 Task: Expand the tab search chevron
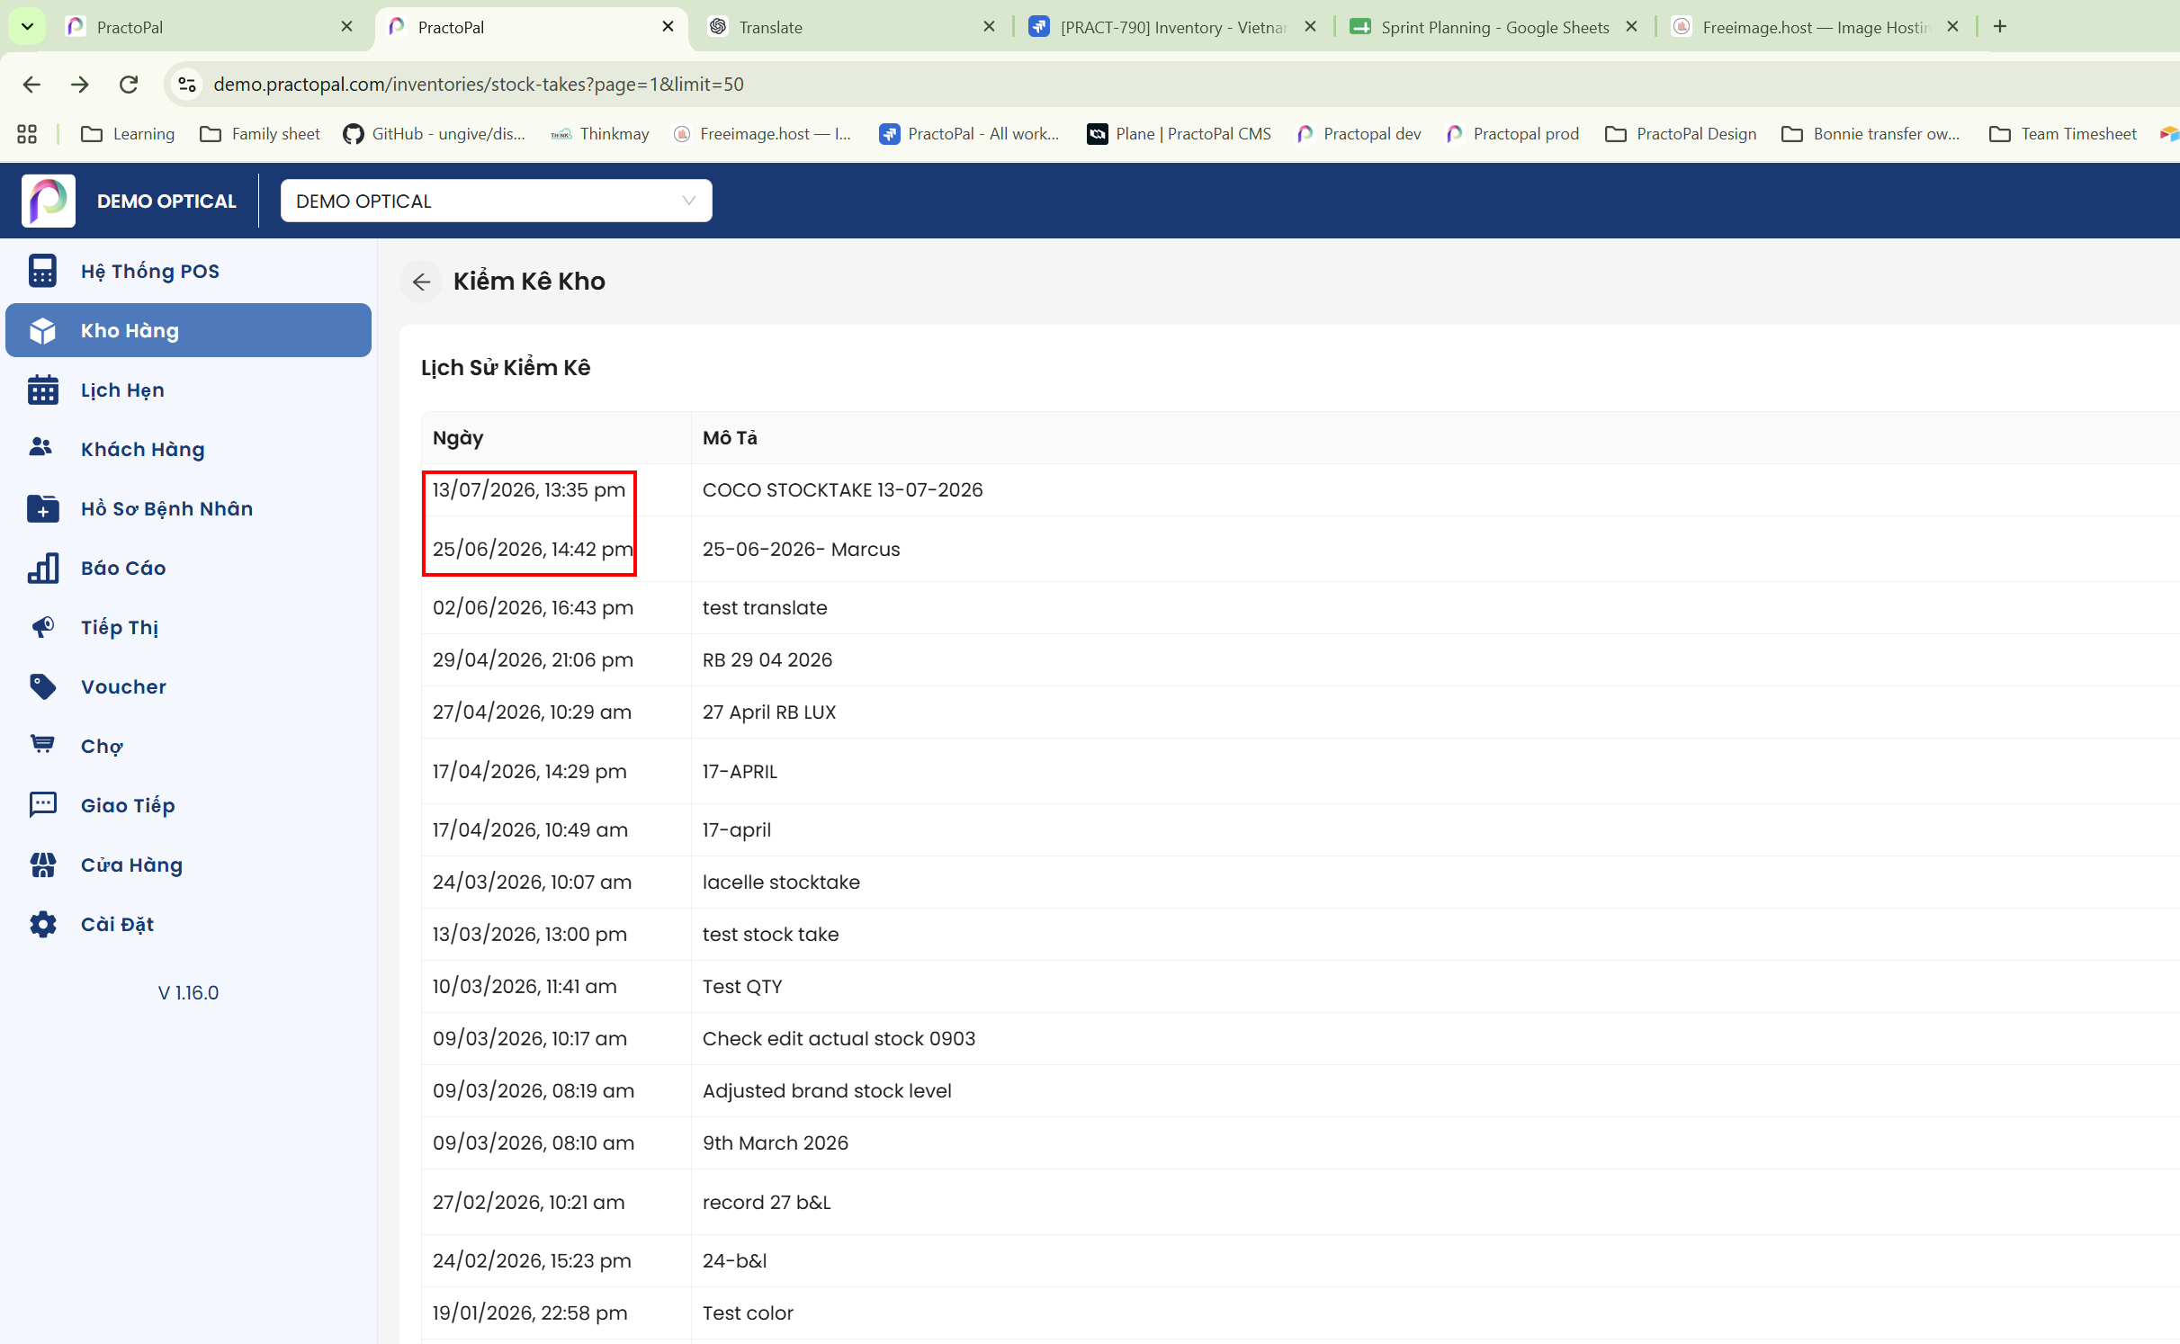[27, 27]
